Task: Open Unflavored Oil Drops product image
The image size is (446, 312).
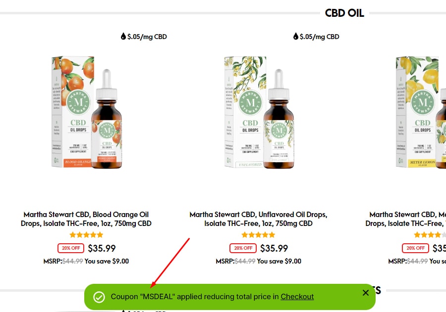Action: [x=259, y=112]
